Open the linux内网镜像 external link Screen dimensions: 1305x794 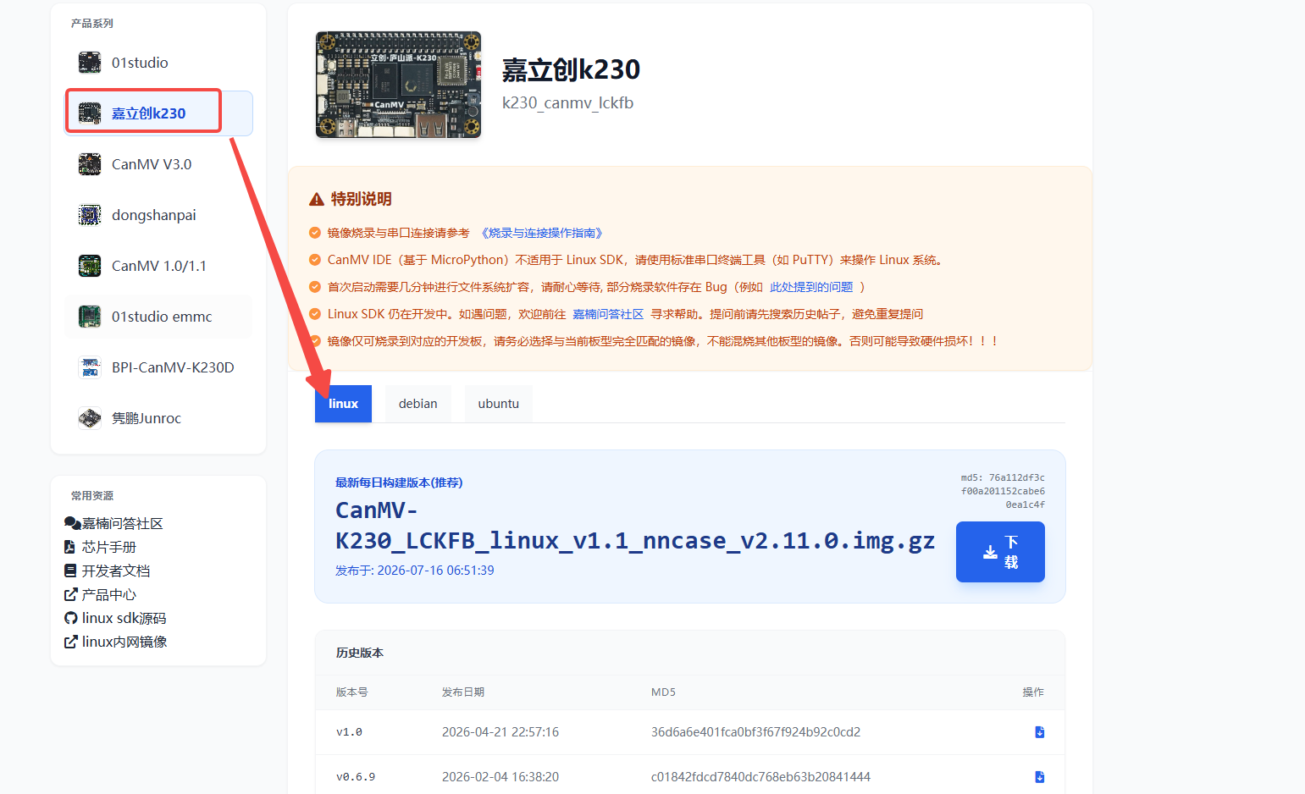(116, 642)
